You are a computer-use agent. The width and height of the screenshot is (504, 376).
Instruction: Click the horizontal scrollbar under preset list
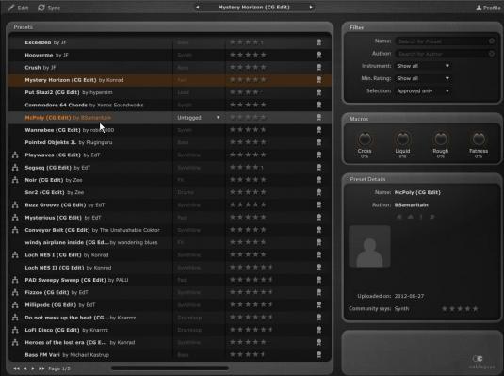tap(170, 368)
